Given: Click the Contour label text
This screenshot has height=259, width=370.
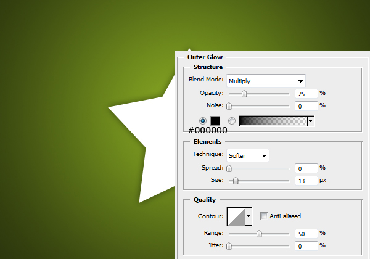Looking at the screenshot, I should point(211,216).
